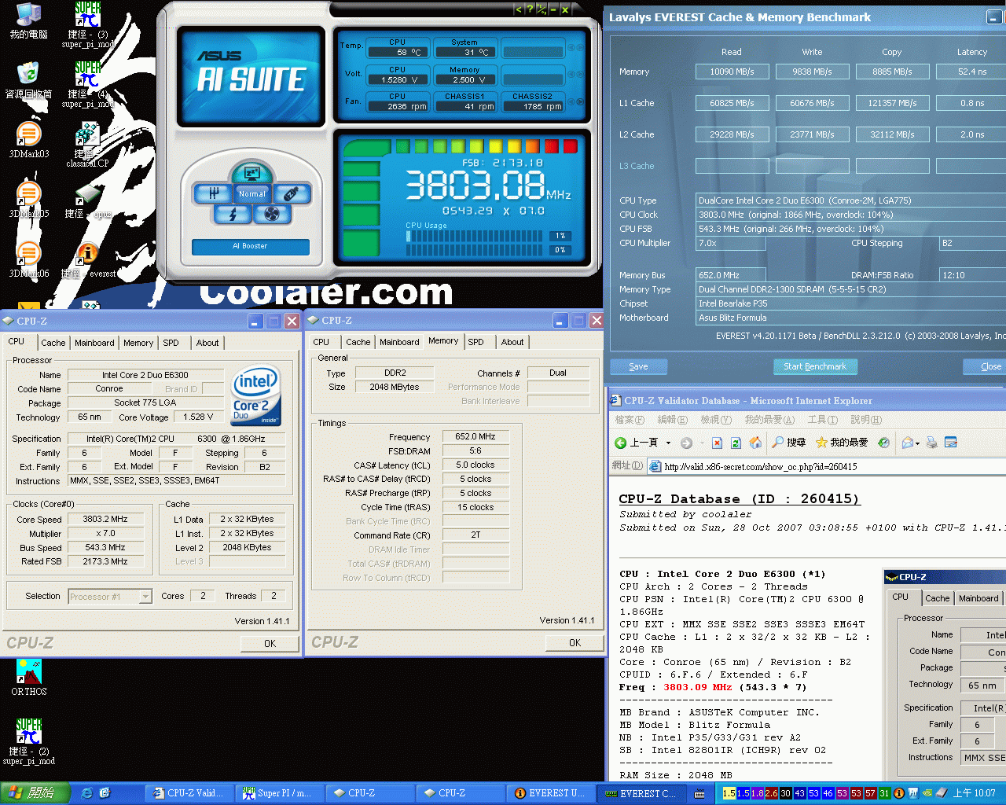Open the View menu (檢視) in Internet Explorer

tap(716, 420)
